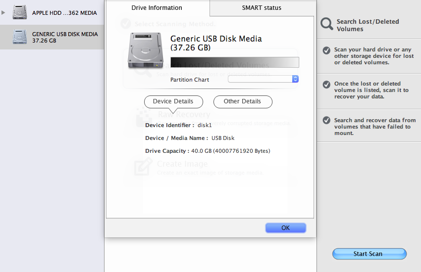Image resolution: width=421 pixels, height=272 pixels.
Task: Click the Device Identifier value disk1
Action: coord(205,125)
